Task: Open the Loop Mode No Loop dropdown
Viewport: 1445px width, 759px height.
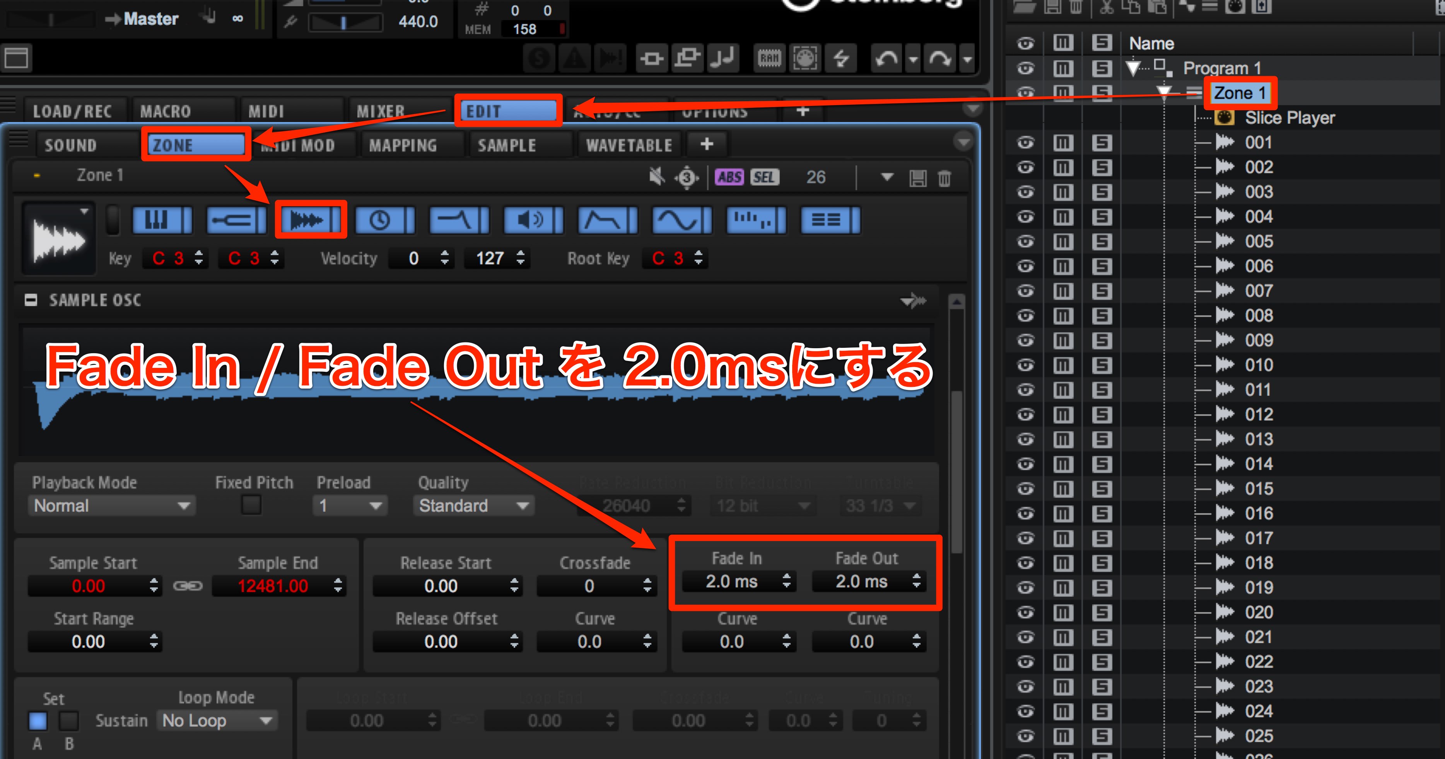Action: (218, 721)
